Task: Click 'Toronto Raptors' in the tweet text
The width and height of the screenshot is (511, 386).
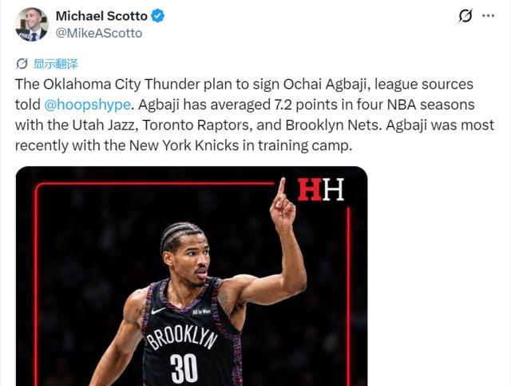Action: click(x=197, y=125)
